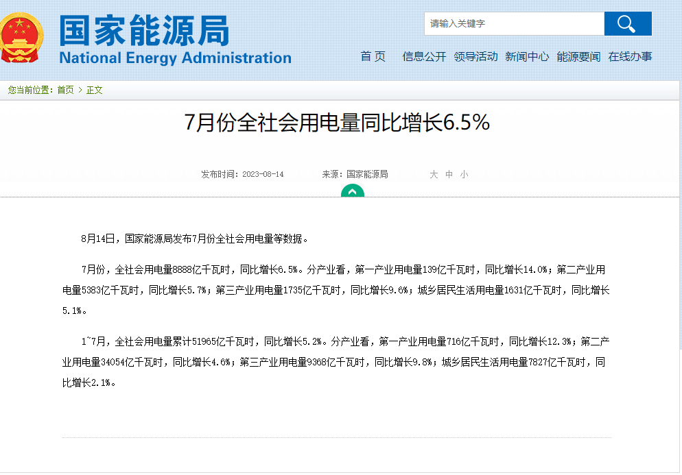
Task: Follow the 首页 breadcrumb link
Action: pyautogui.click(x=66, y=90)
